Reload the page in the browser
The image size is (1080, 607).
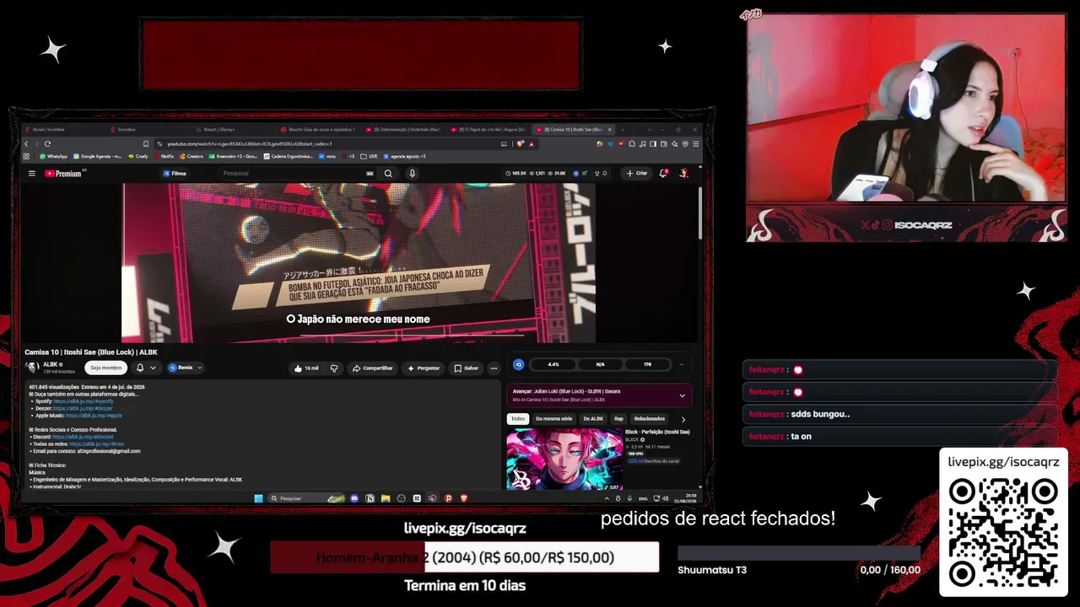pos(47,143)
